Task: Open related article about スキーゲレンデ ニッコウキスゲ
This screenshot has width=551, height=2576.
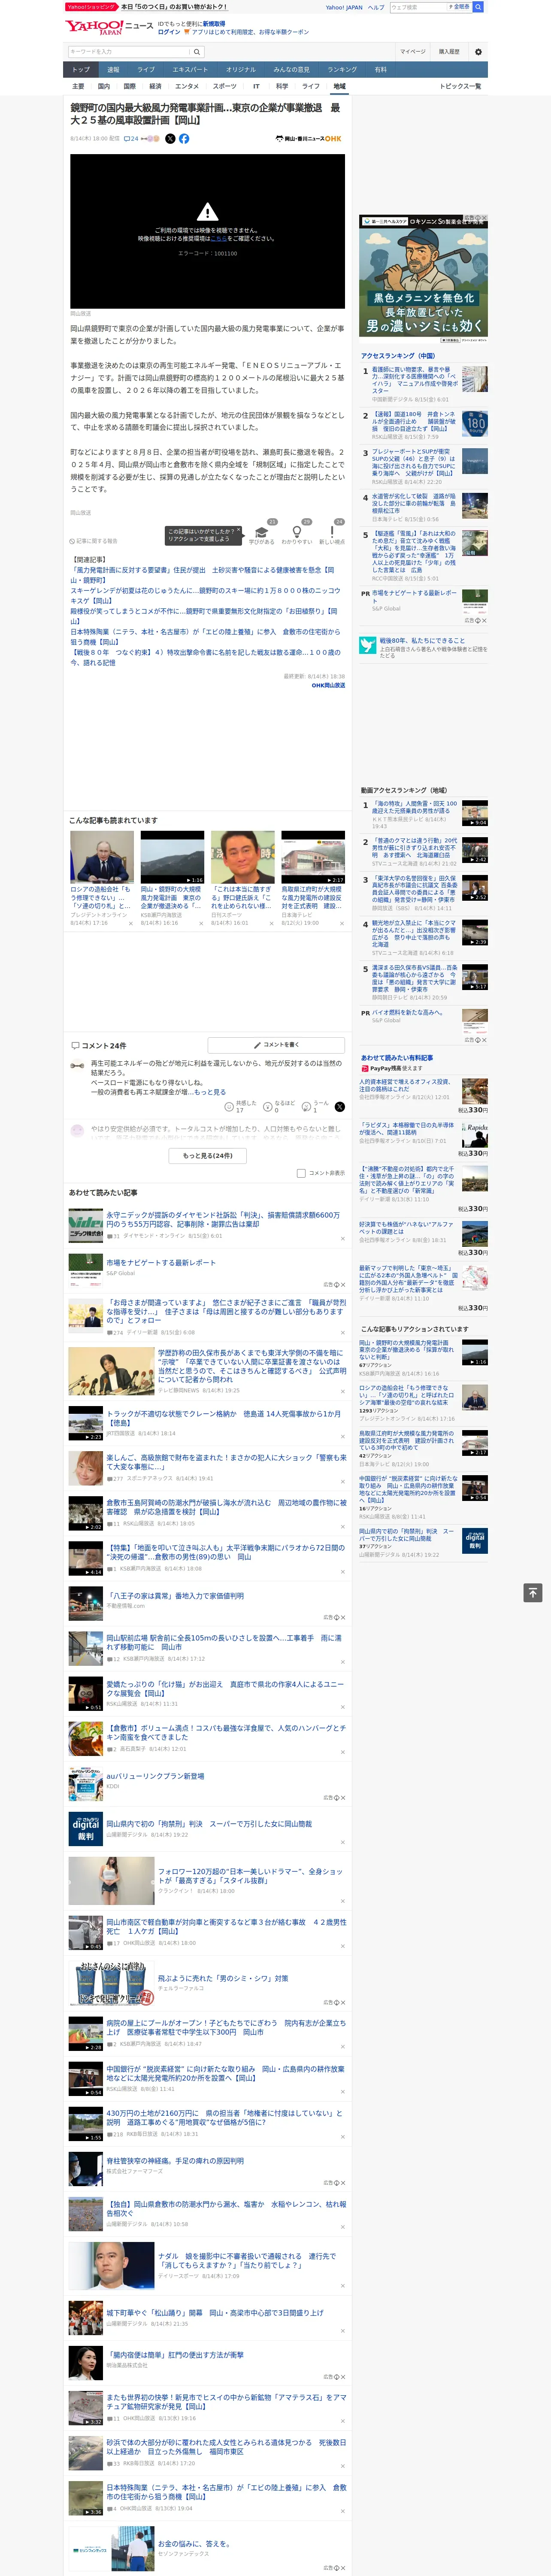Action: [205, 595]
